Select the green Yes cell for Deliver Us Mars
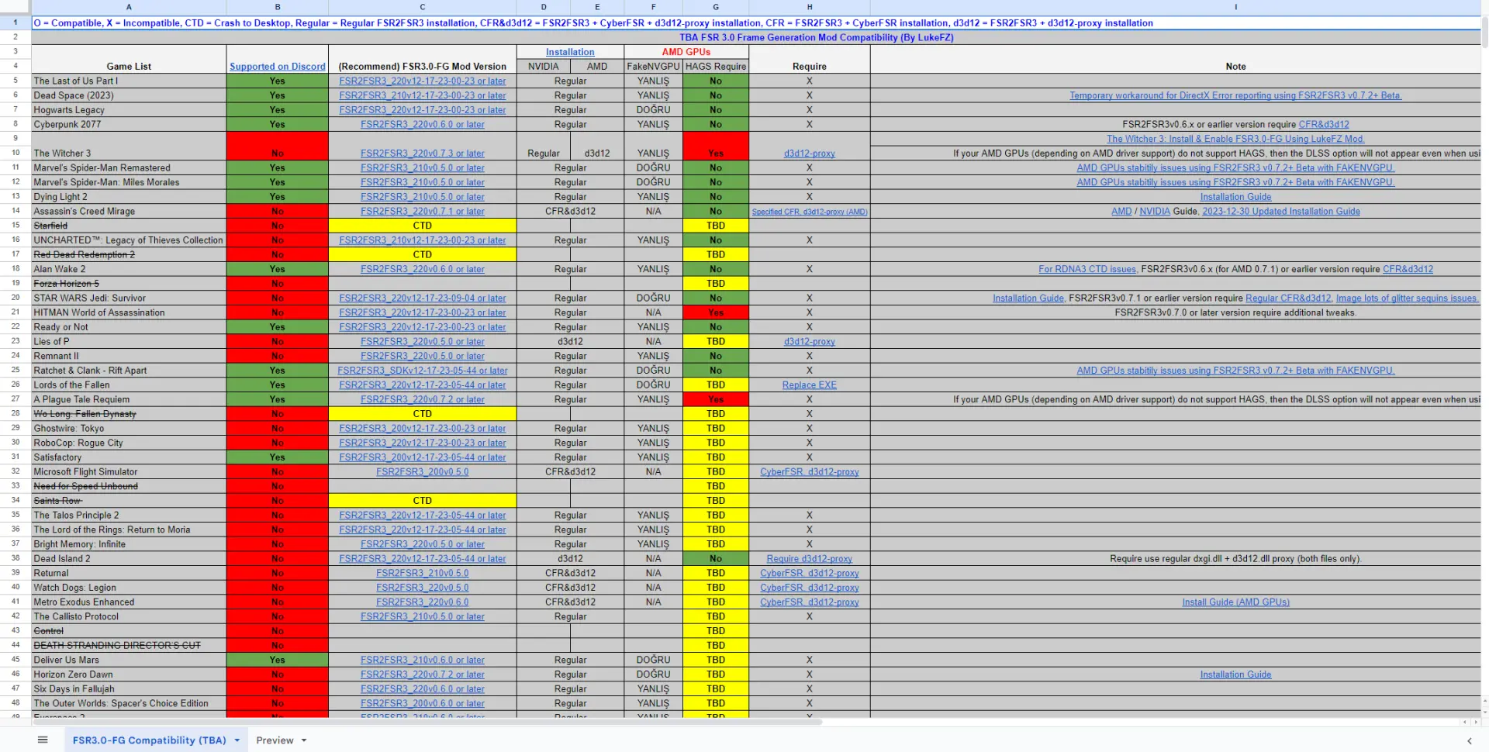 point(277,660)
